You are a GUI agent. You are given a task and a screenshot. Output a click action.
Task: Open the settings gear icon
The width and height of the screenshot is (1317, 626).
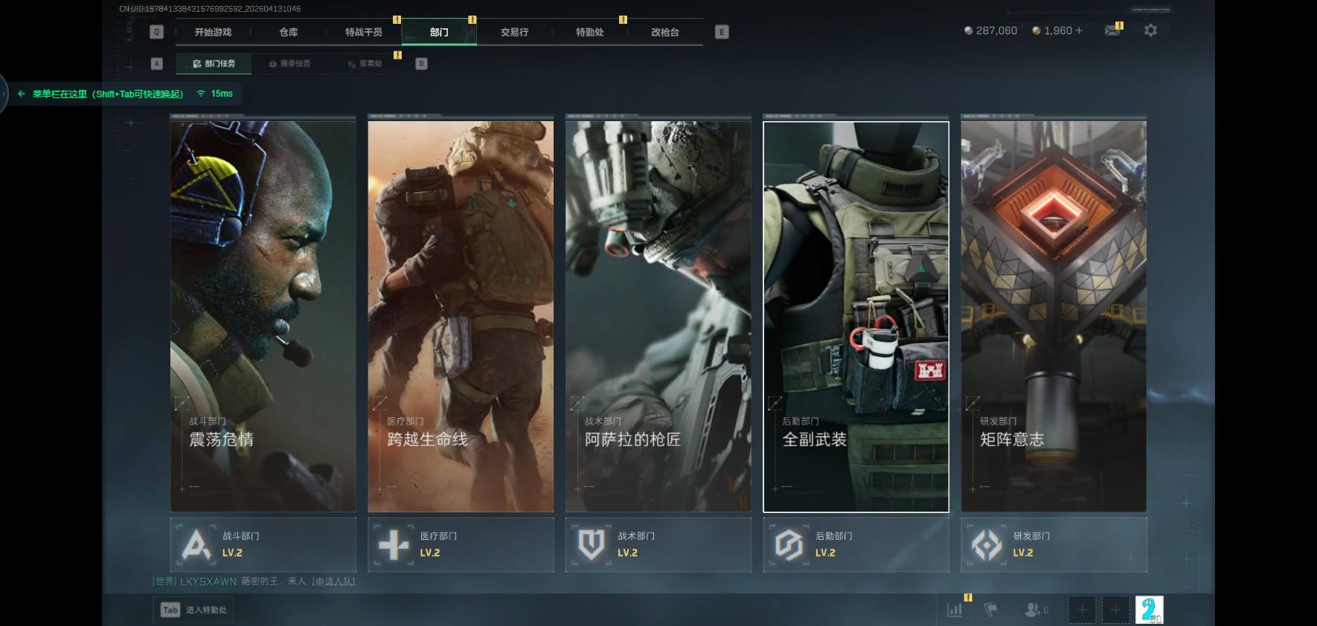pyautogui.click(x=1150, y=30)
